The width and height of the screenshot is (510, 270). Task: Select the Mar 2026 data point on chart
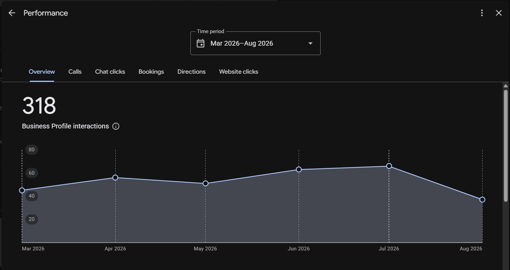pyautogui.click(x=22, y=190)
